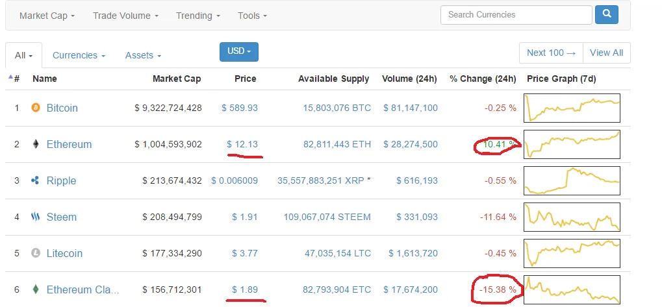The image size is (662, 307).
Task: Click the Ethereum diamond logo icon
Action: point(36,144)
